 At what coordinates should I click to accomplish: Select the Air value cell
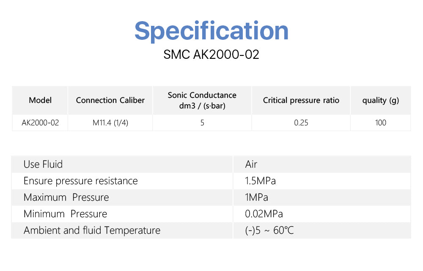click(251, 164)
